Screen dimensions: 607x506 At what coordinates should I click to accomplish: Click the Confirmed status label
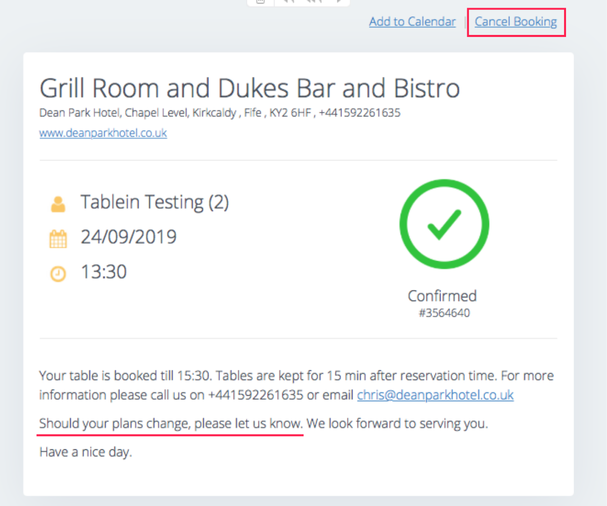pyautogui.click(x=442, y=296)
